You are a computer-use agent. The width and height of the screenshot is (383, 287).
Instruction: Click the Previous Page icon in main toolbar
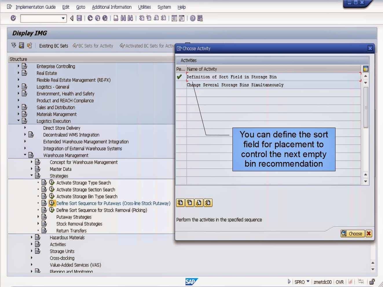[x=149, y=18]
